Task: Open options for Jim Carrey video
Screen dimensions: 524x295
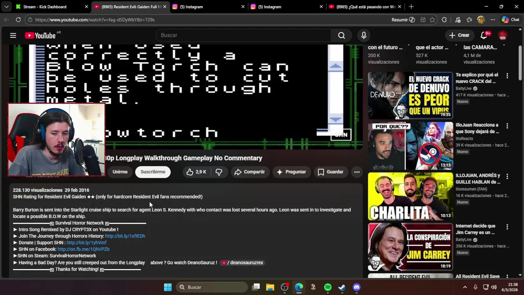Action: 507,227
